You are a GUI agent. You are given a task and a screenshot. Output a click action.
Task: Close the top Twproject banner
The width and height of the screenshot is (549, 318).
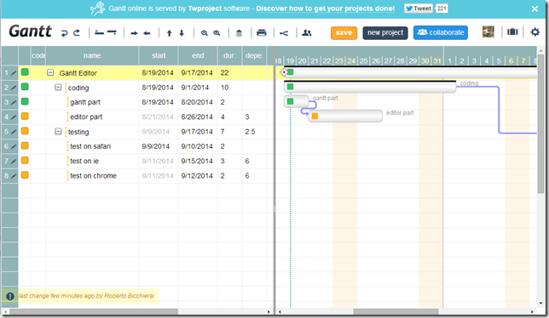tap(535, 9)
